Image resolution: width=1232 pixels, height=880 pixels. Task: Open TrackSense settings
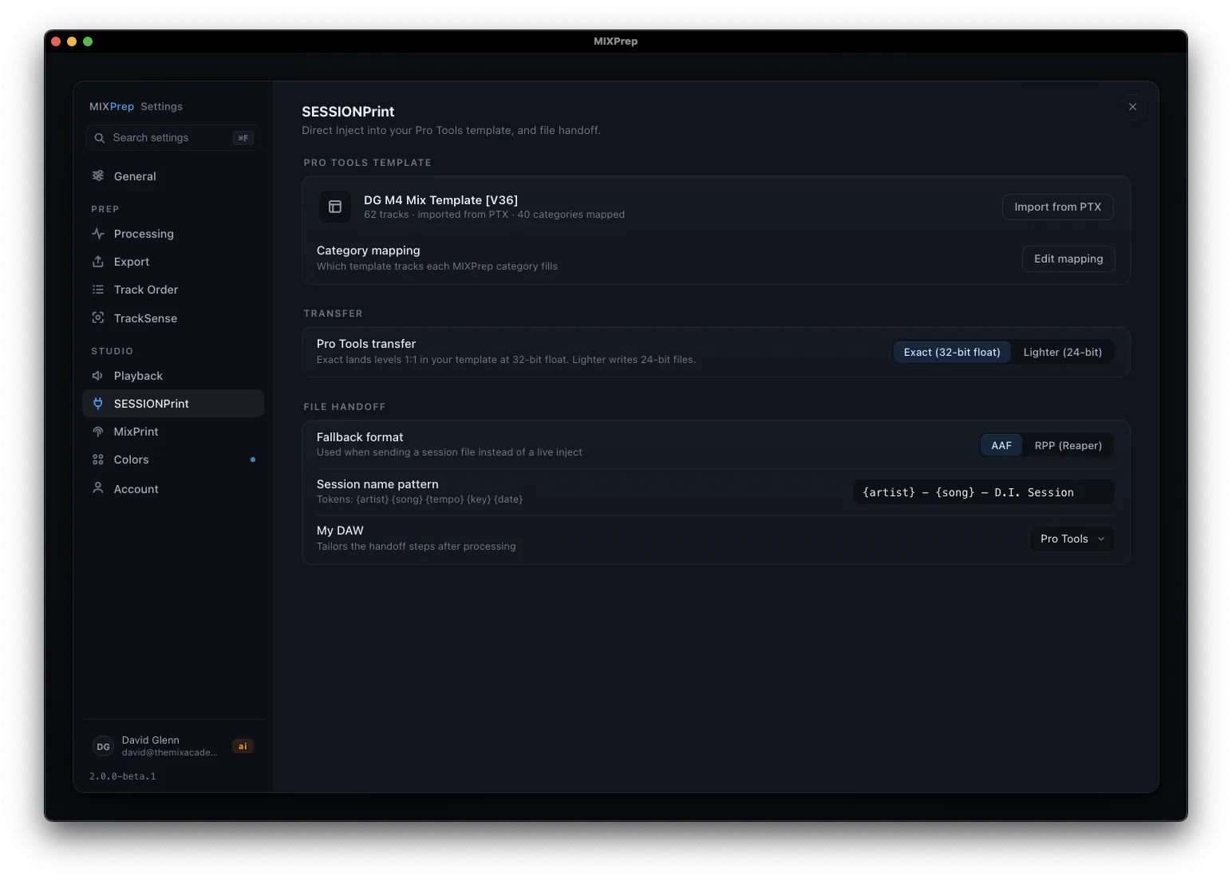point(173,318)
